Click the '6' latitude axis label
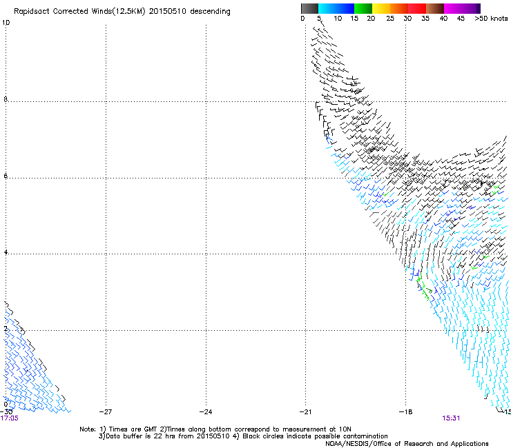511x448 pixels. pos(6,176)
